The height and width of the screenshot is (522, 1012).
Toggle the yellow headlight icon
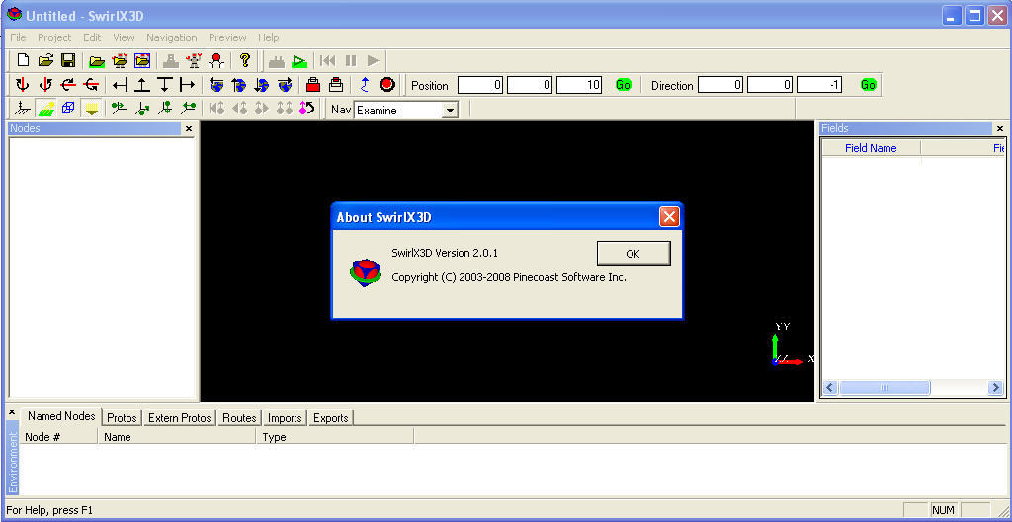tap(91, 109)
